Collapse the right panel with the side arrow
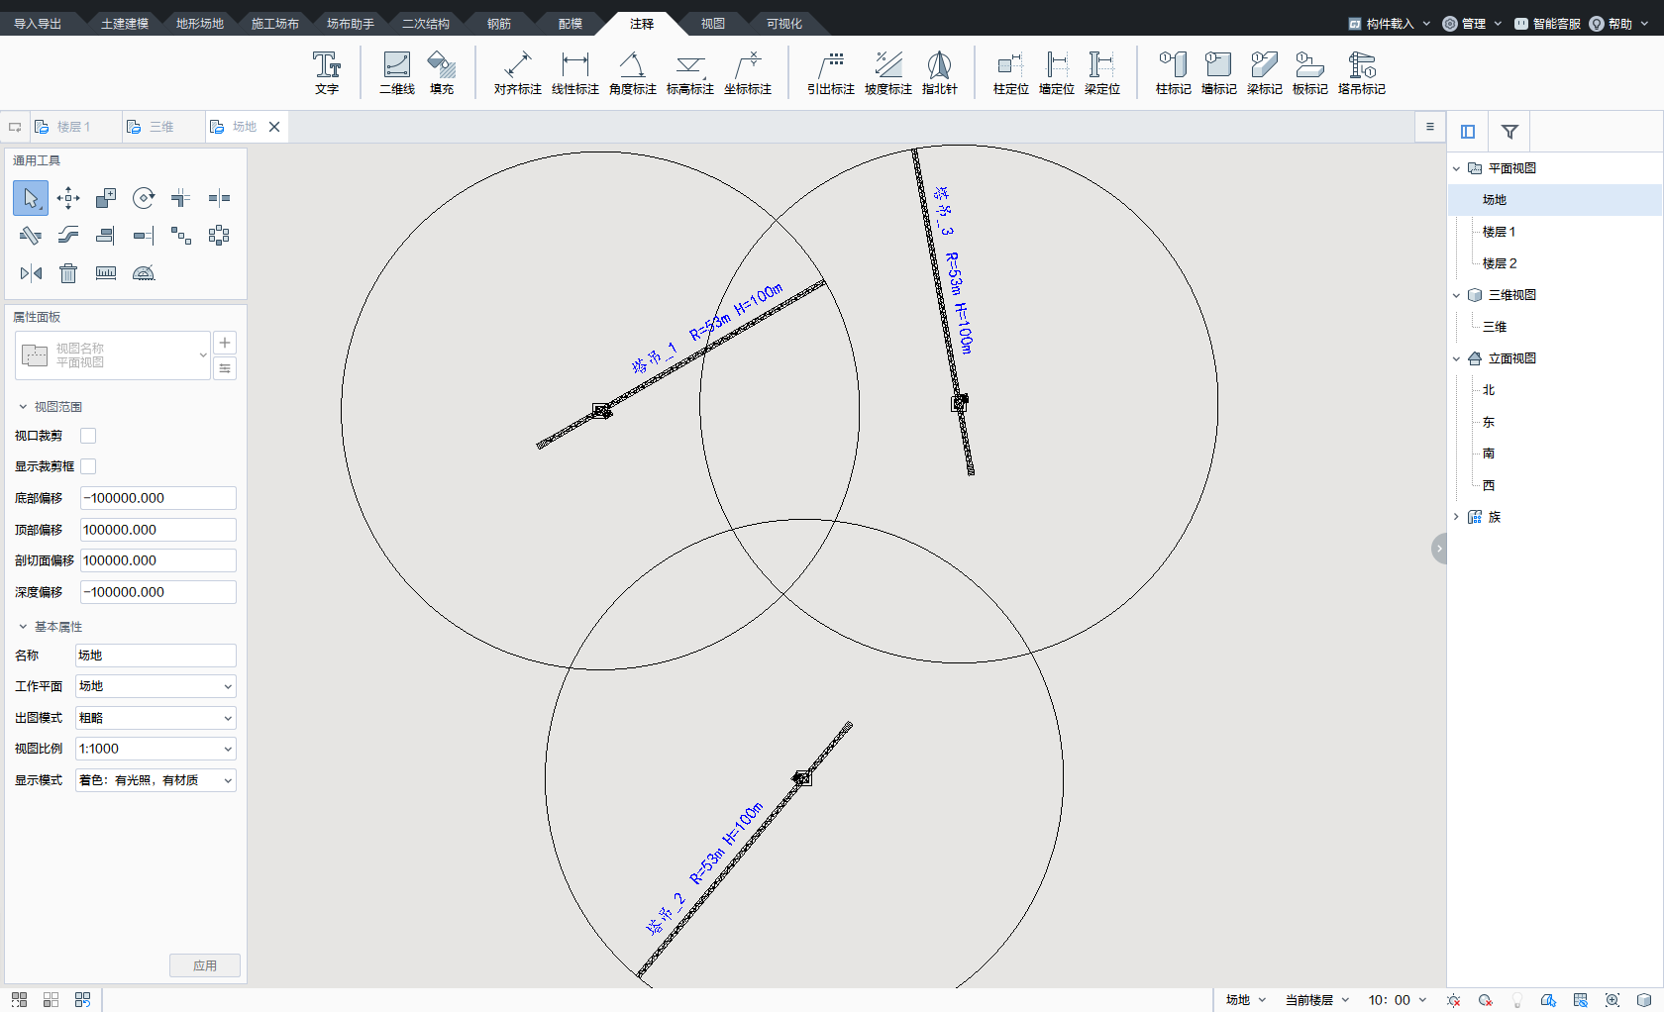Screen dimensions: 1664x1012 tap(1439, 549)
